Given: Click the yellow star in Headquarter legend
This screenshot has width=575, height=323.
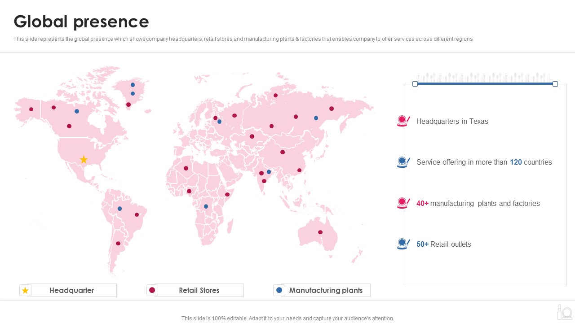Looking at the screenshot, I should [25, 291].
